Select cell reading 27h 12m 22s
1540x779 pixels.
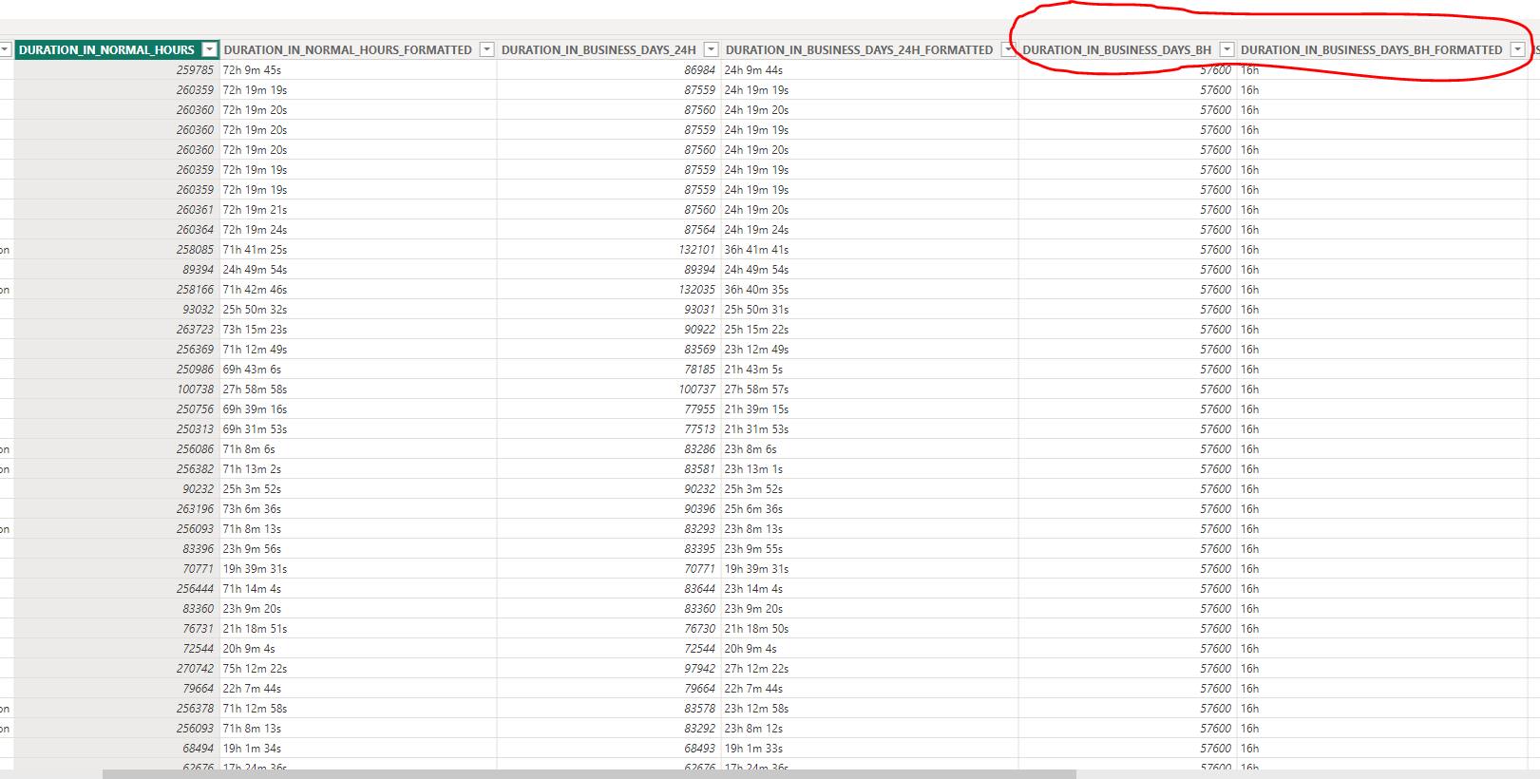[869, 669]
